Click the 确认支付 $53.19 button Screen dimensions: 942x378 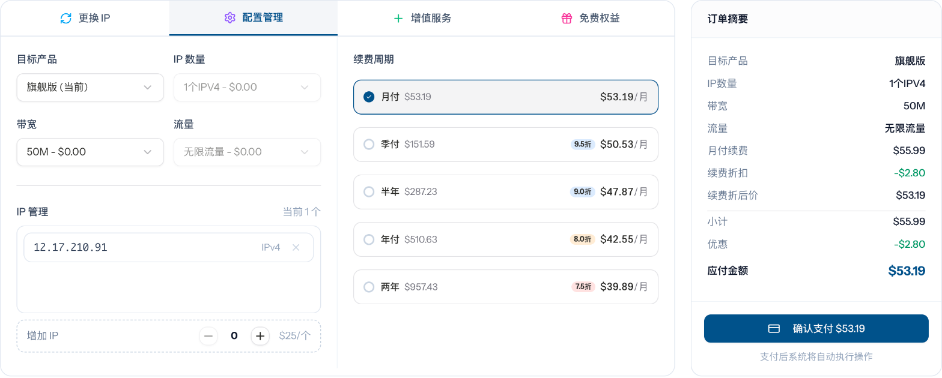coord(816,329)
